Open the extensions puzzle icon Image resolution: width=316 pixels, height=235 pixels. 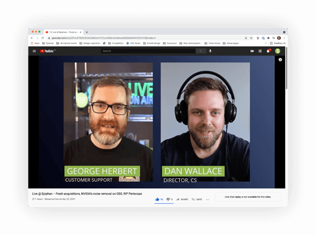(269, 38)
